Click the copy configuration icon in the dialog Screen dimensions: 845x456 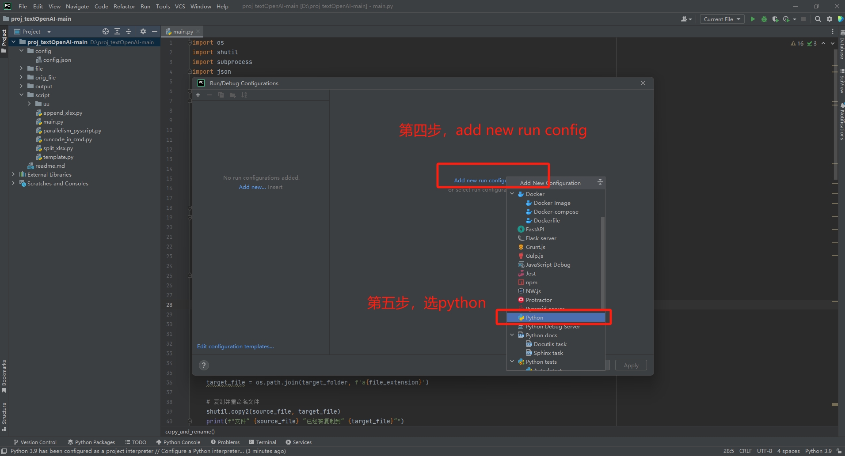coord(221,95)
